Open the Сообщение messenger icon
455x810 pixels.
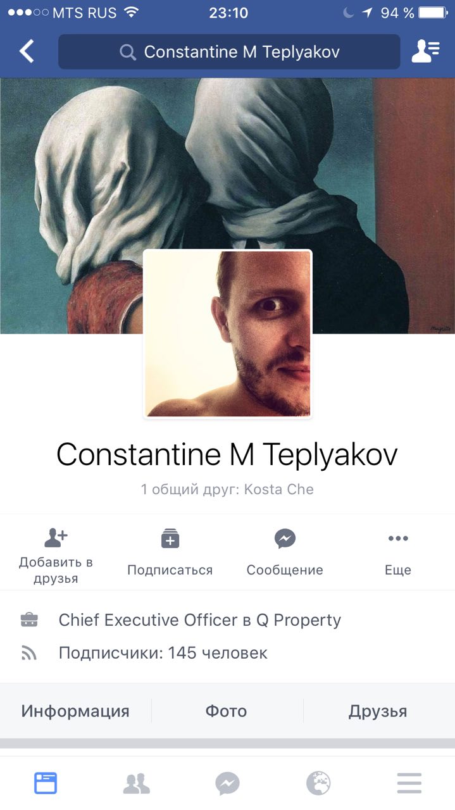pyautogui.click(x=285, y=539)
